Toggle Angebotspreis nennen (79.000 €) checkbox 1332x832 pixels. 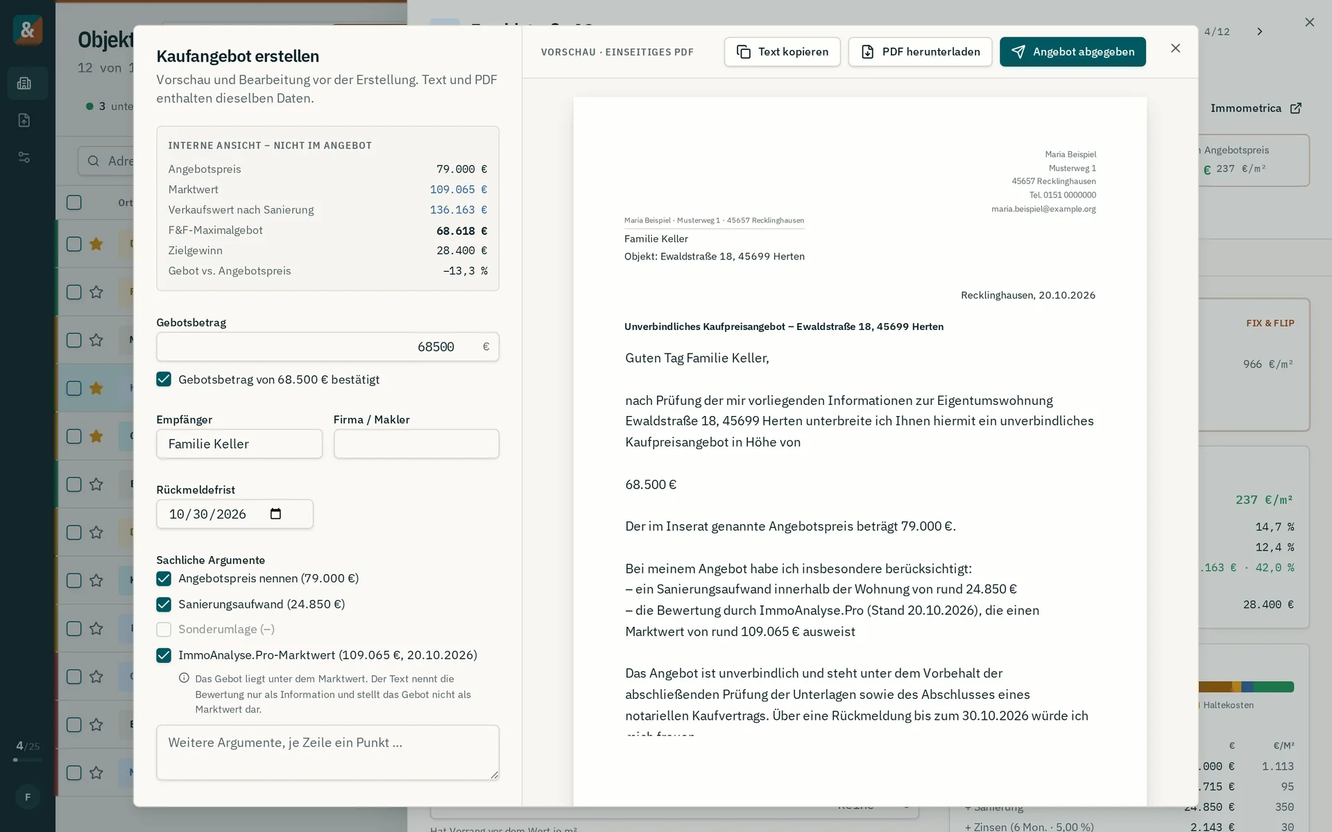164,578
